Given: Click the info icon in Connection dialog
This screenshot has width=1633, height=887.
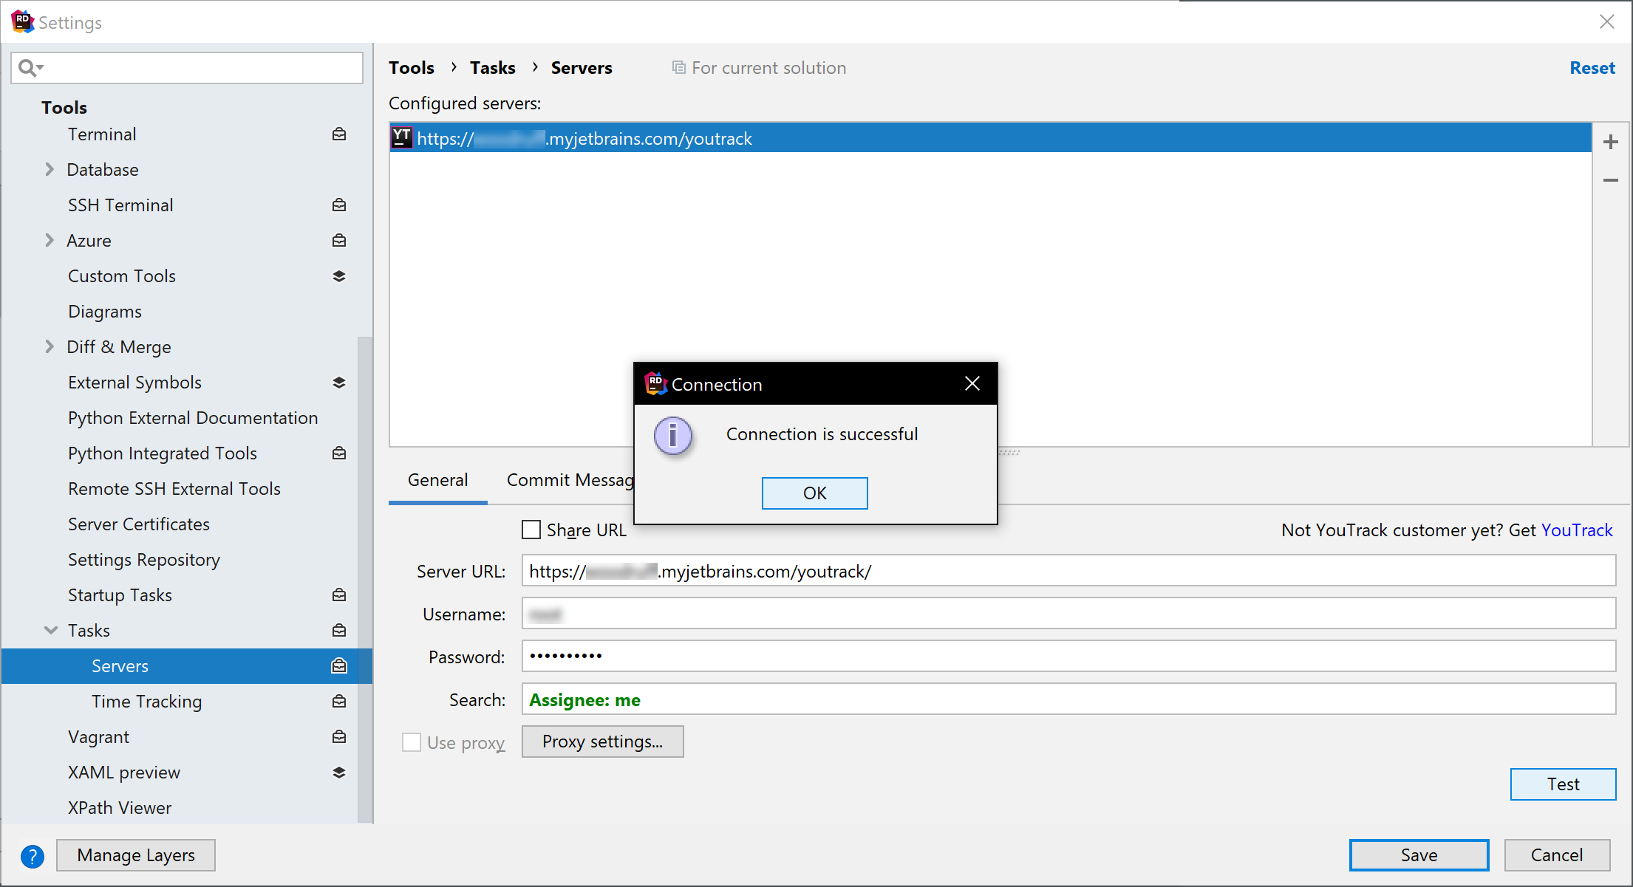Looking at the screenshot, I should (673, 436).
